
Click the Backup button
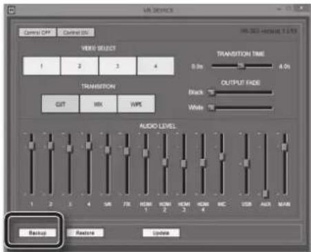click(x=37, y=233)
